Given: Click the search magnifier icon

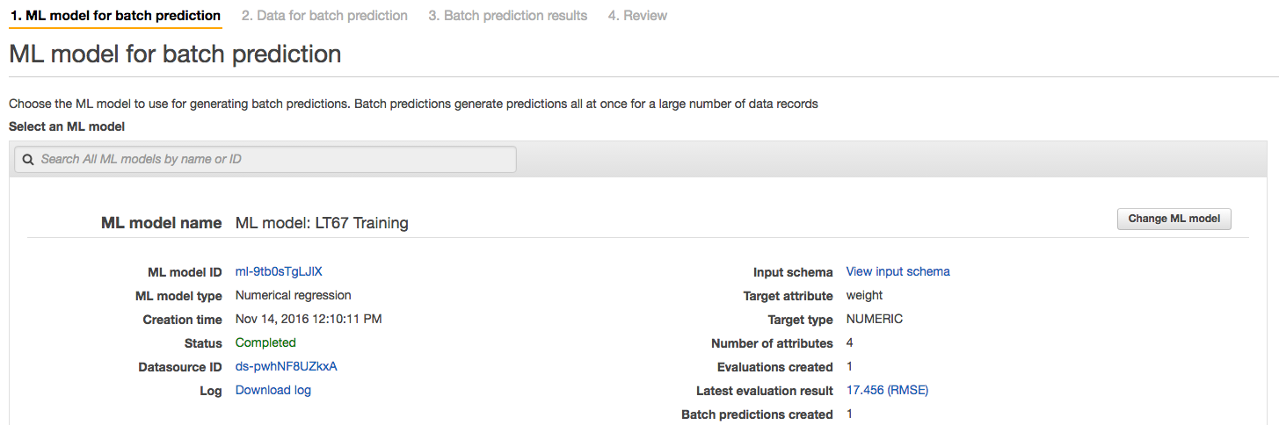Looking at the screenshot, I should point(28,160).
